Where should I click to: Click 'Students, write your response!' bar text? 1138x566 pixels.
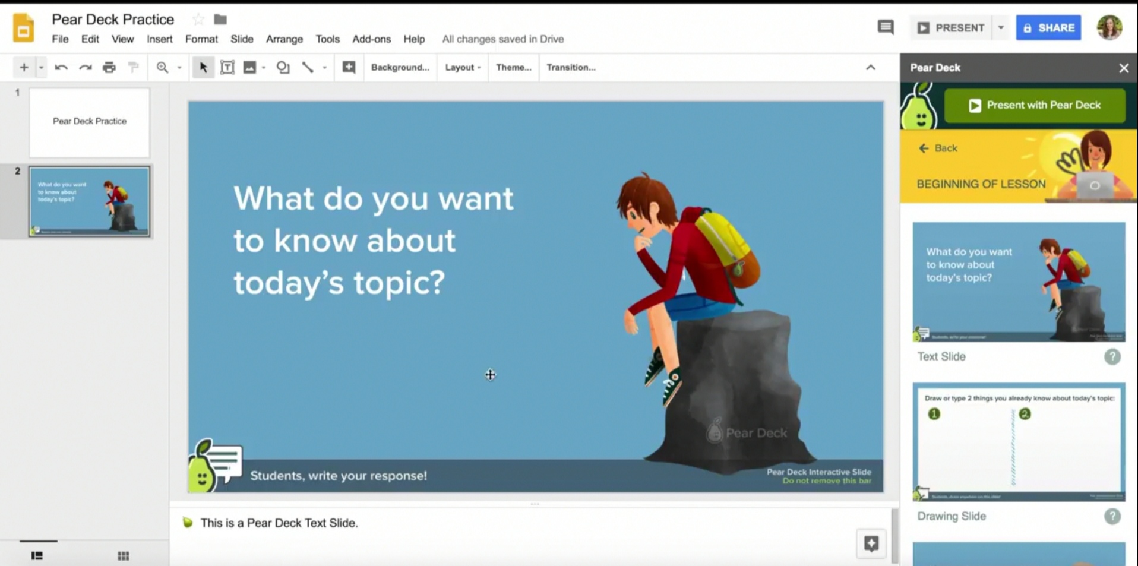339,476
